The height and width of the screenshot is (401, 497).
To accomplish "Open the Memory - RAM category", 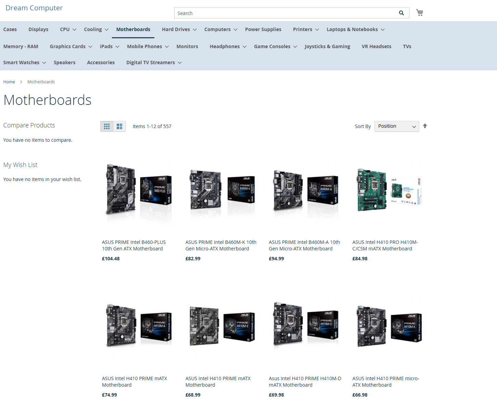I will click(21, 46).
